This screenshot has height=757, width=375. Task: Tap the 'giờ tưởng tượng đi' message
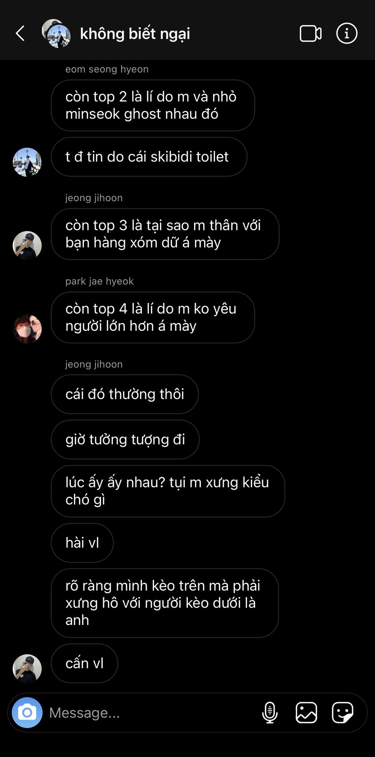point(125,439)
